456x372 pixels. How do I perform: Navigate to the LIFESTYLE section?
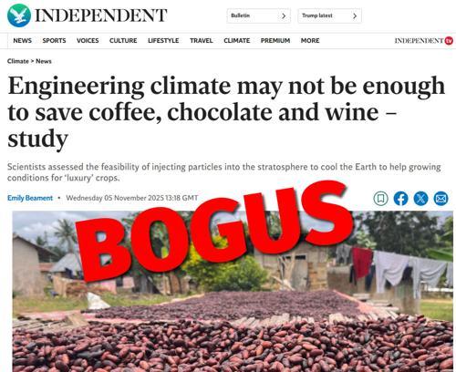[163, 41]
